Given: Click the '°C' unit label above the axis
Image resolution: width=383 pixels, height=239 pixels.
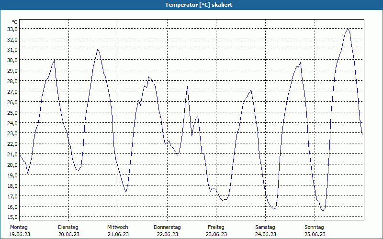Looking at the screenshot, I should click(x=15, y=22).
